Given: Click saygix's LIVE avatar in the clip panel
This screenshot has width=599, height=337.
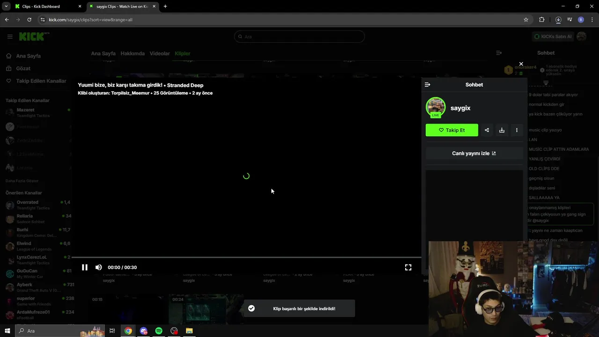Looking at the screenshot, I should (436, 108).
